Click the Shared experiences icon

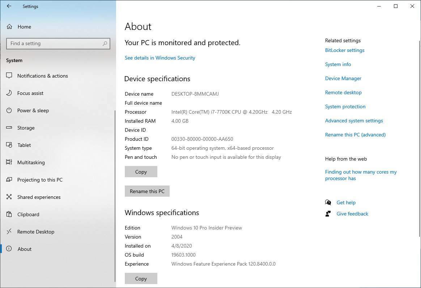(x=9, y=197)
